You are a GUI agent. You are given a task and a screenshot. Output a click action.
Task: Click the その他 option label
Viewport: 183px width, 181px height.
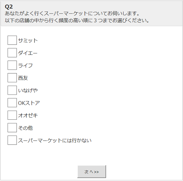pyautogui.click(x=25, y=128)
